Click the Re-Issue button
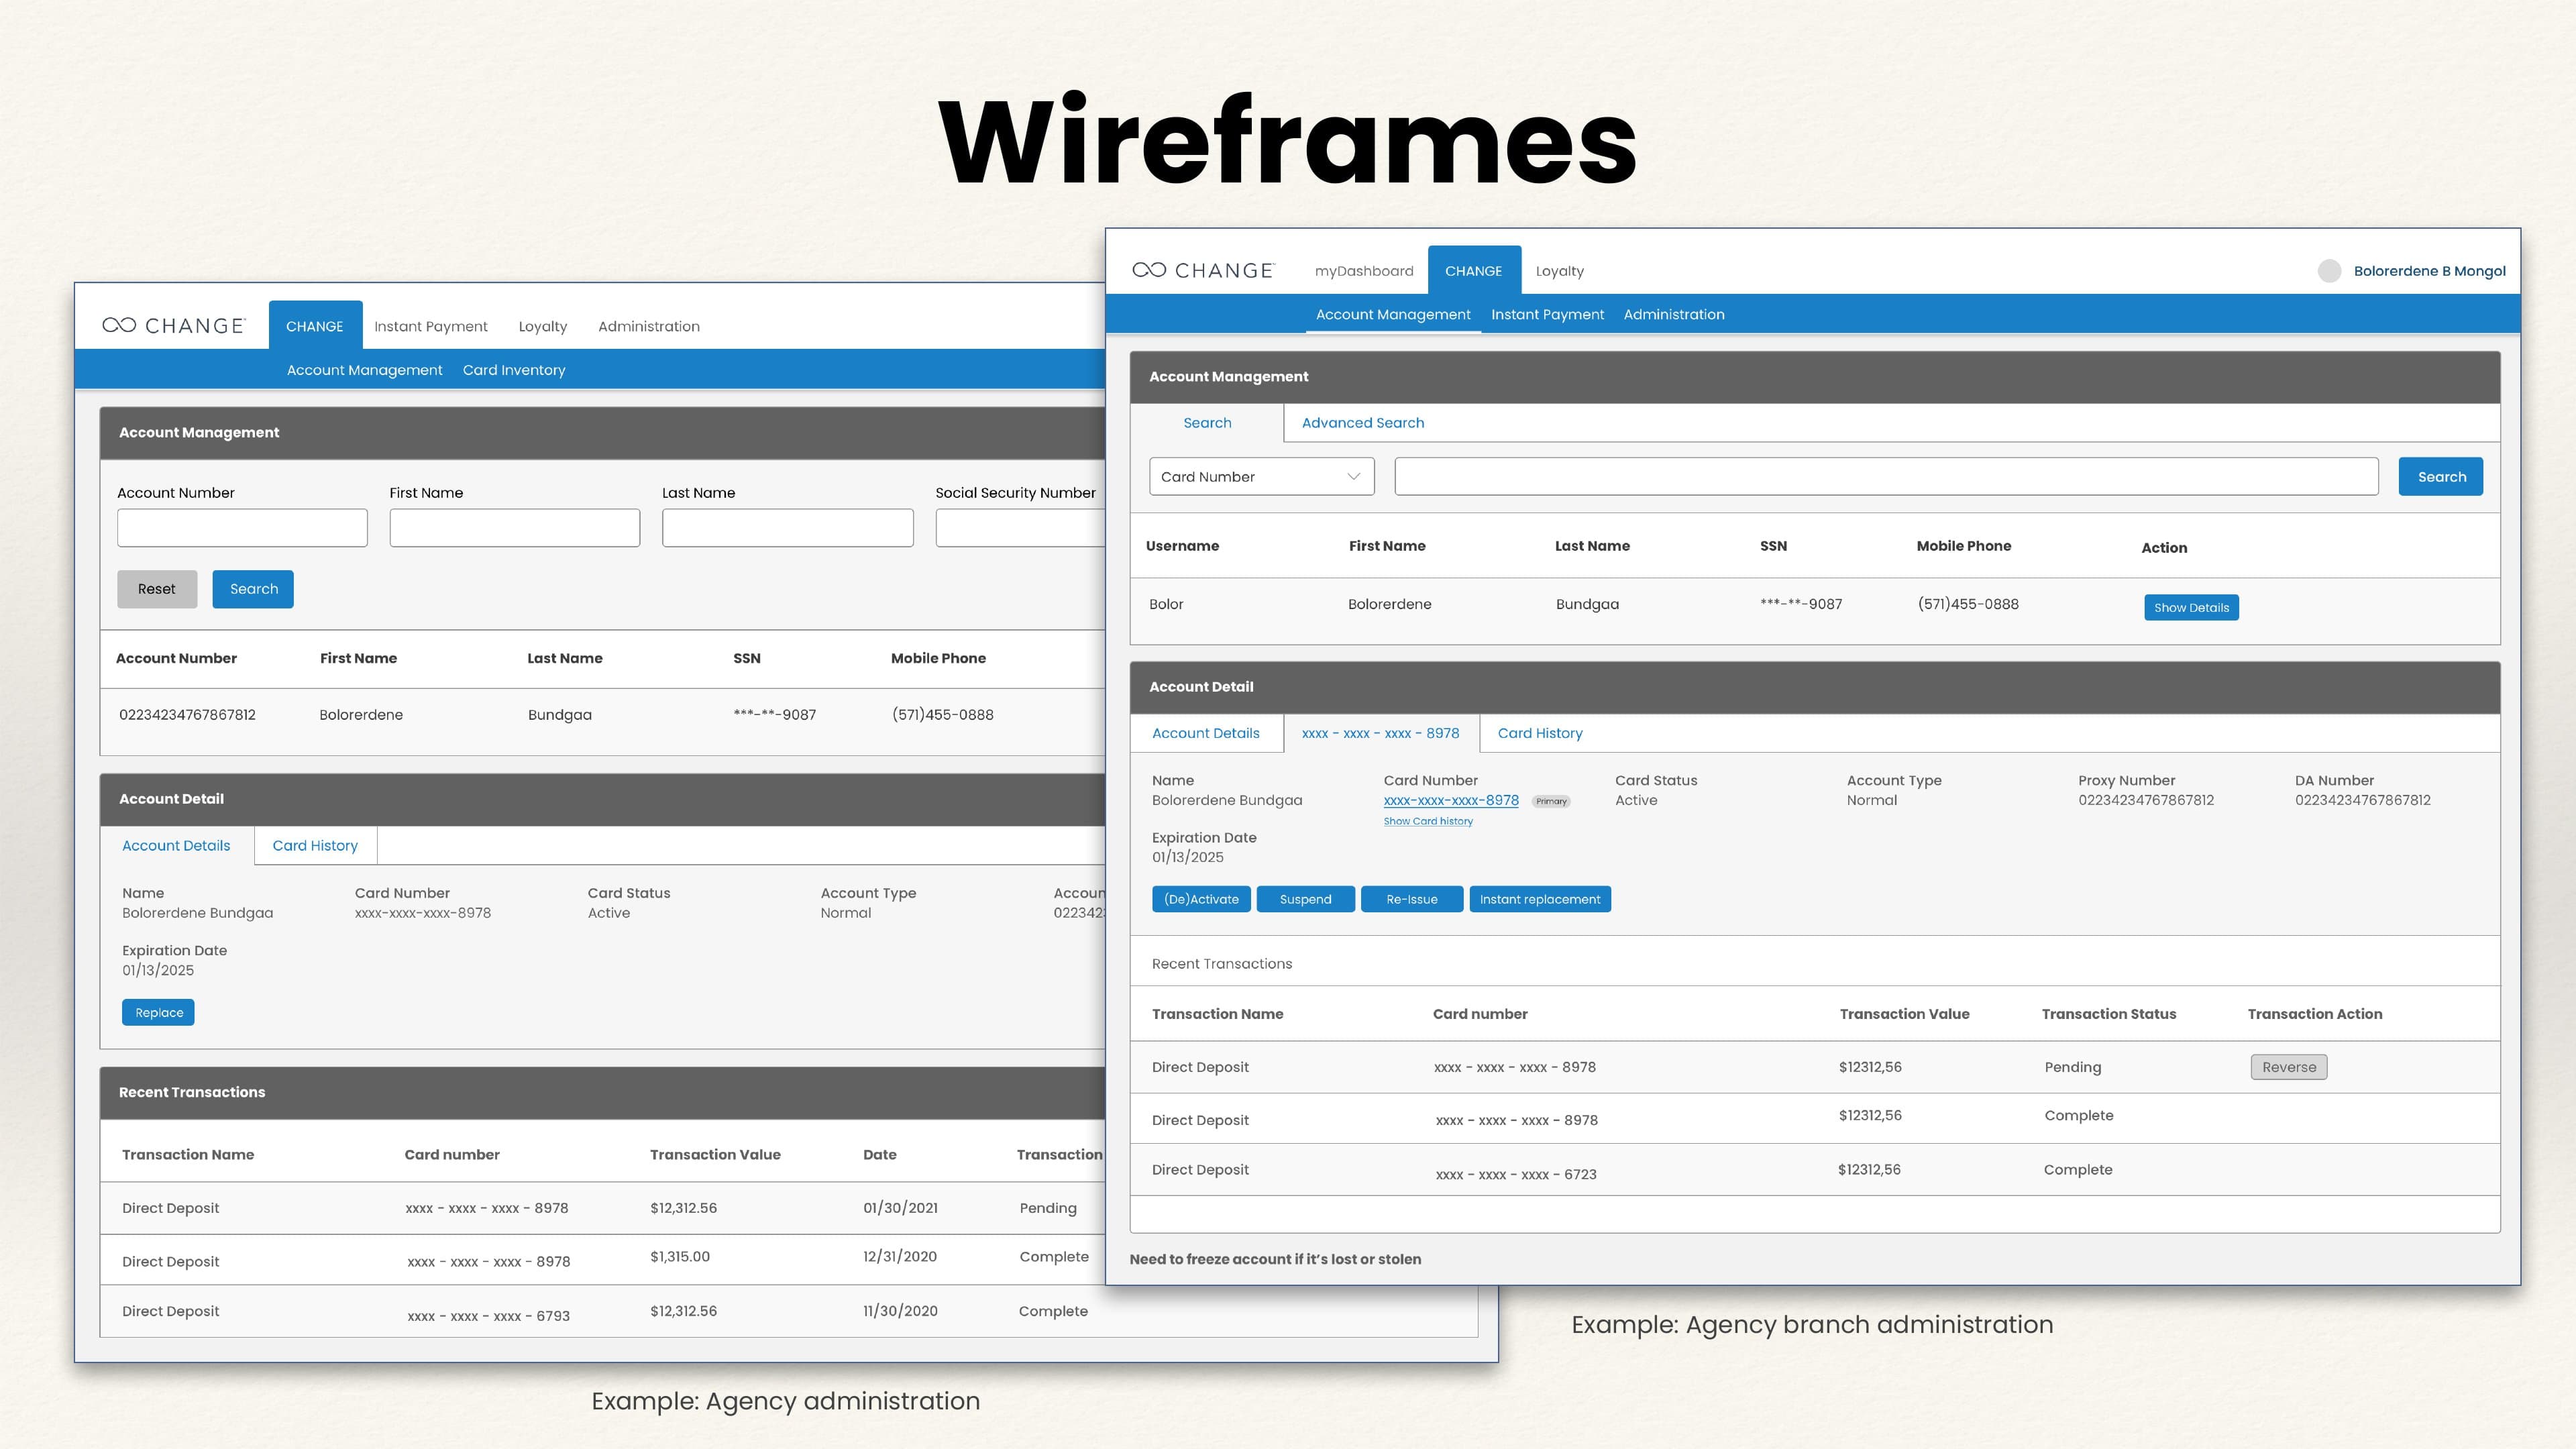The height and width of the screenshot is (1449, 2576). click(x=1411, y=899)
